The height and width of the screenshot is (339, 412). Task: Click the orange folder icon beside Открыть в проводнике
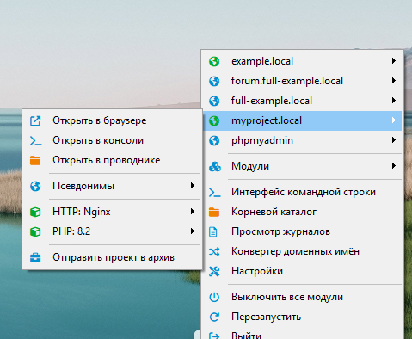click(x=35, y=160)
